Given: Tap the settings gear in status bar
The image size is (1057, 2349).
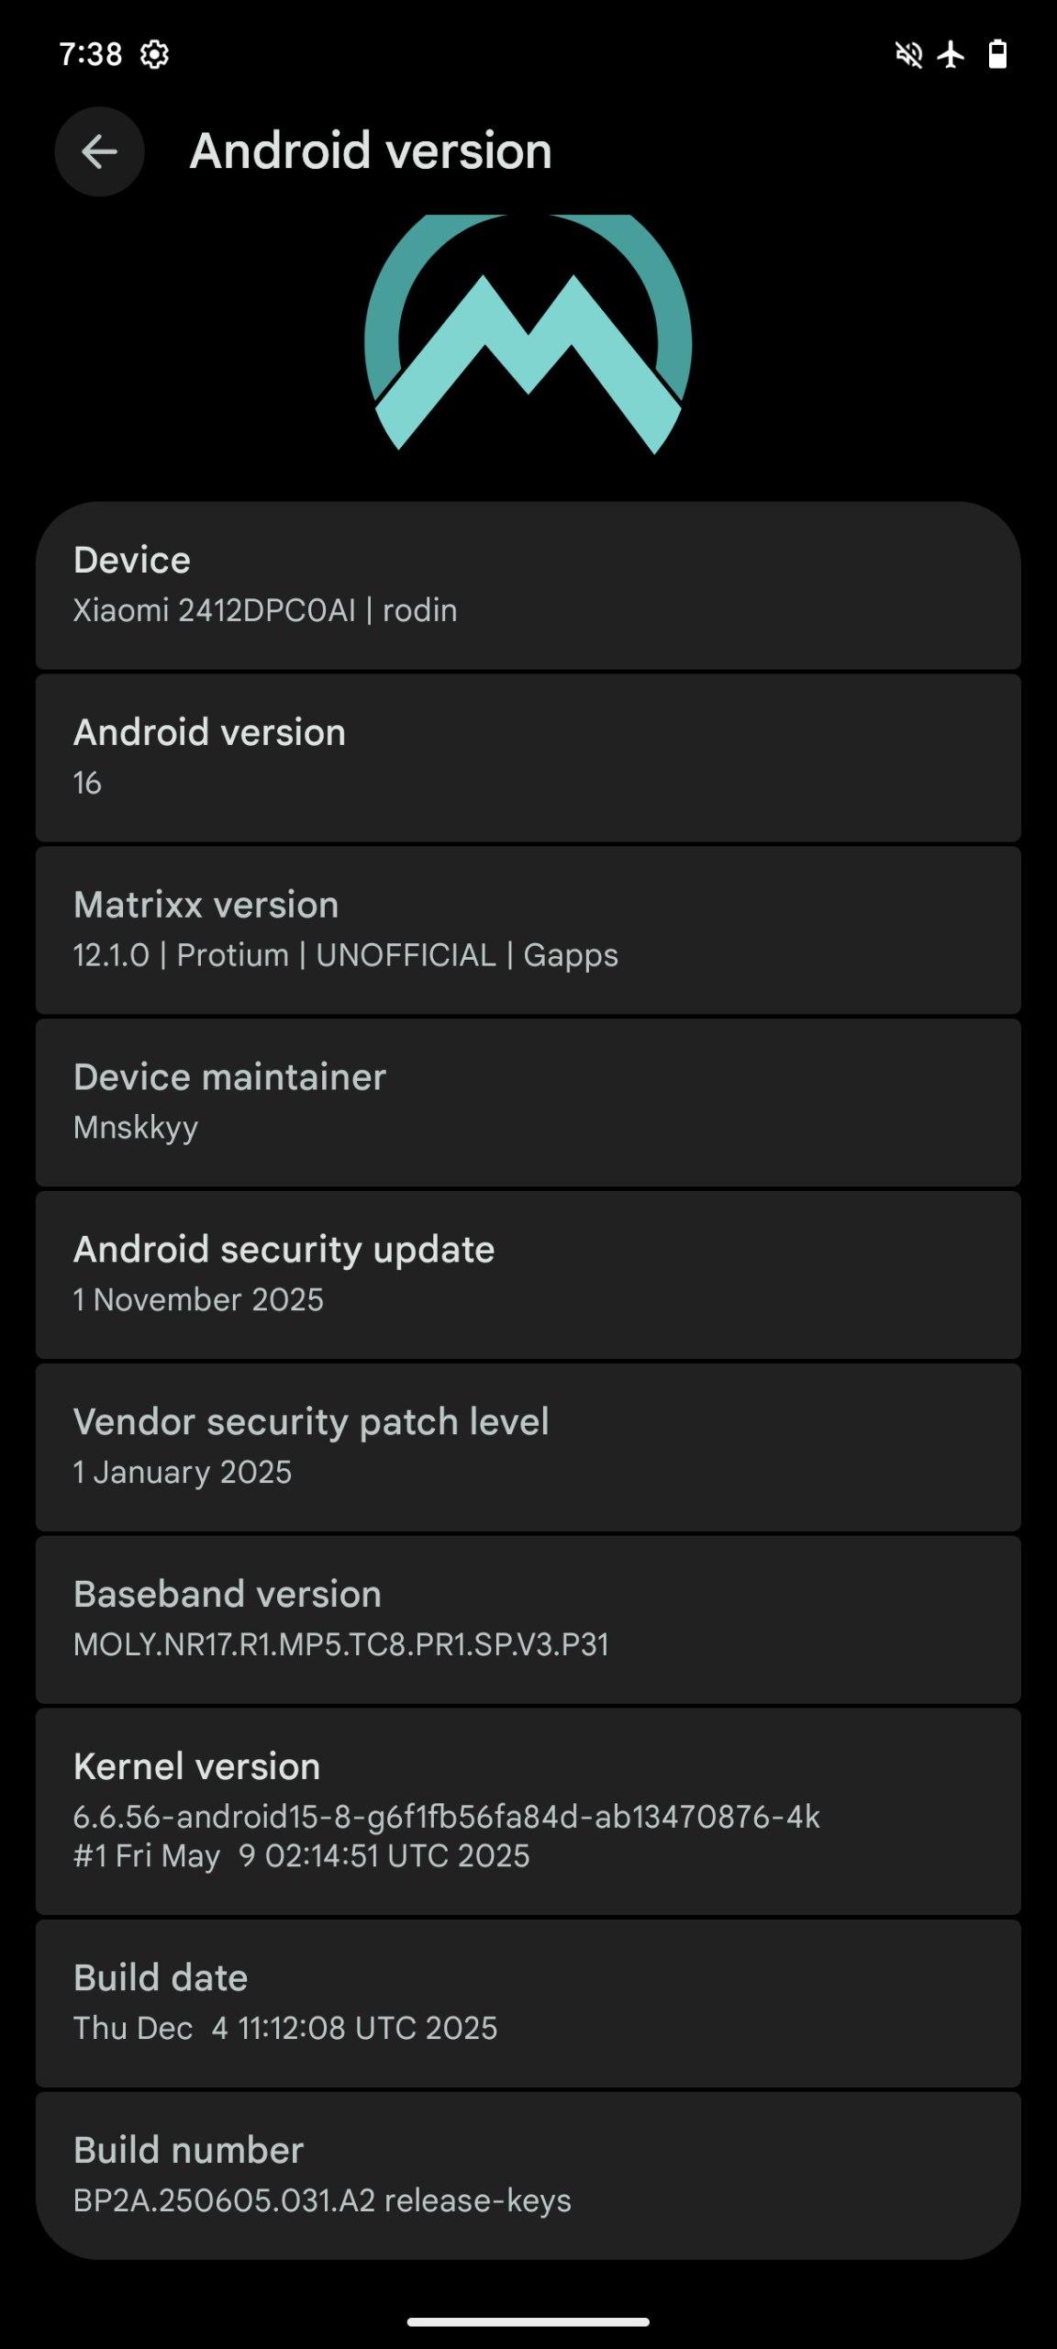Looking at the screenshot, I should (x=154, y=55).
